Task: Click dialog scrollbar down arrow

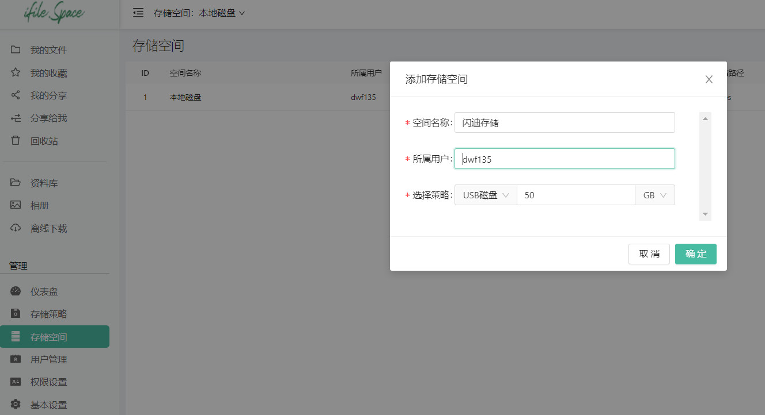Action: [x=705, y=214]
